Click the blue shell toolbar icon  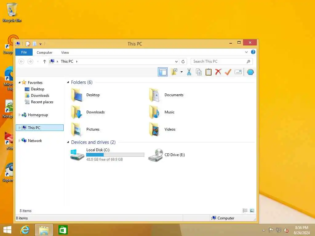pyautogui.click(x=250, y=72)
